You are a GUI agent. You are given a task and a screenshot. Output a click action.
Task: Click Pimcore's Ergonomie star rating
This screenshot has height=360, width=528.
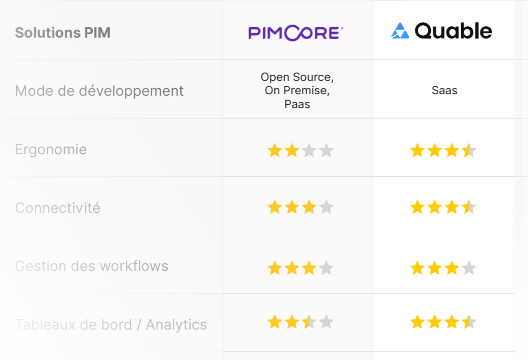(300, 150)
